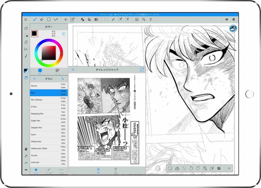Screen dimensions: 261x188
Task: Add a new brush with plus button
Action: click(34, 79)
